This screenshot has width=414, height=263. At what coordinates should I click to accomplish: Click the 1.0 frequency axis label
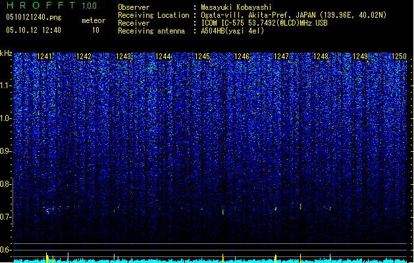coord(6,118)
